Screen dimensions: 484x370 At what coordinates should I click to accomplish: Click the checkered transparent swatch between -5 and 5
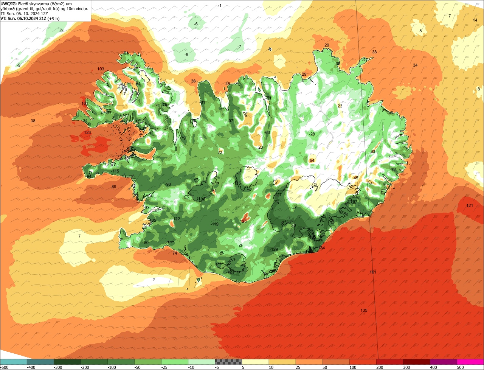228,362
